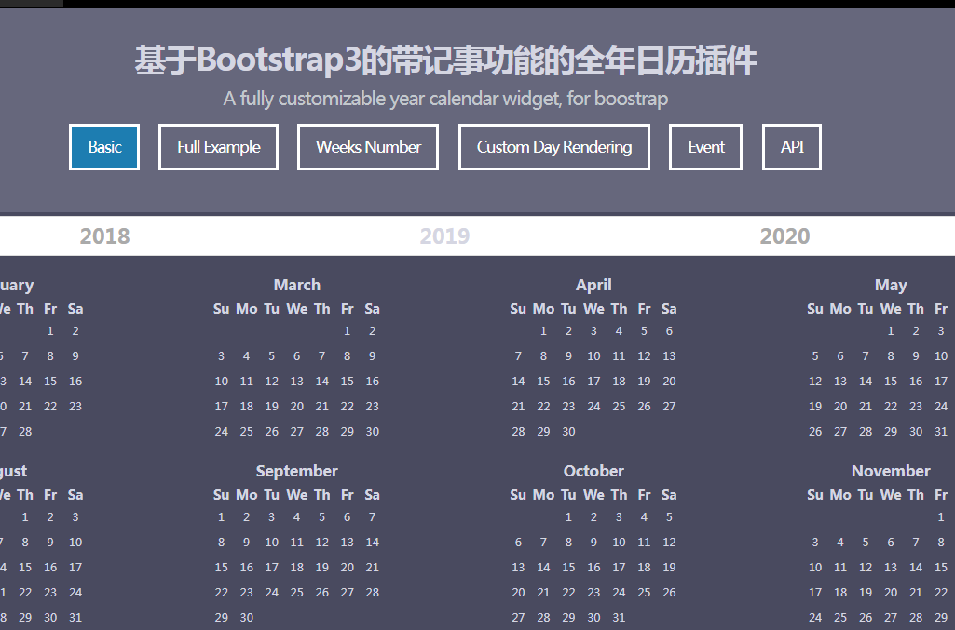The width and height of the screenshot is (955, 630).
Task: Click the April month title
Action: click(x=593, y=285)
